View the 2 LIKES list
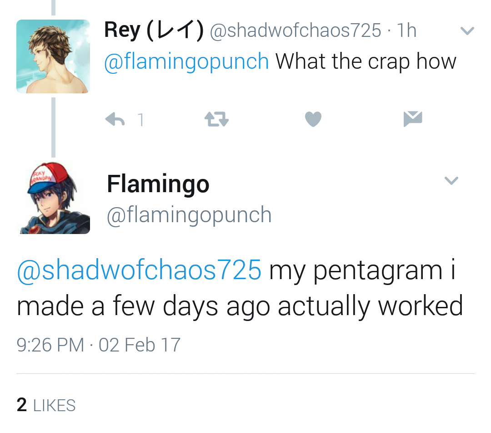This screenshot has width=491, height=433. coord(46,405)
